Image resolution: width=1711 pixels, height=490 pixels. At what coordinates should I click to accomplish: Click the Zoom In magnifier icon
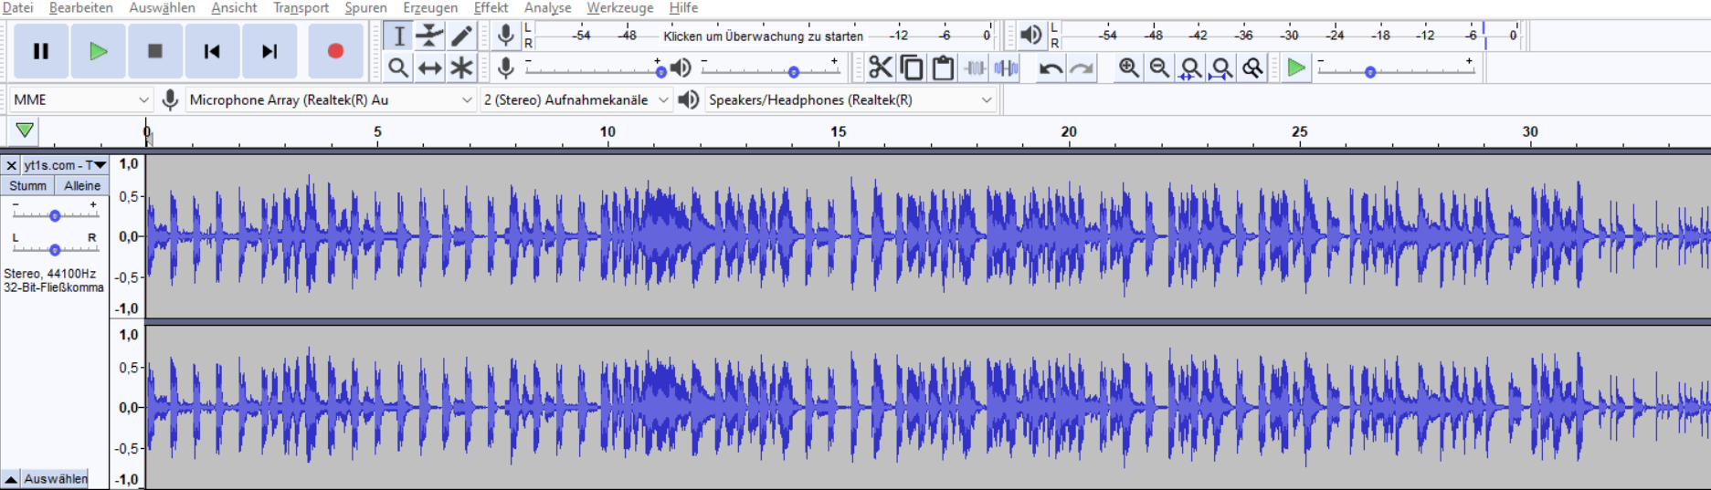pyautogui.click(x=1128, y=68)
